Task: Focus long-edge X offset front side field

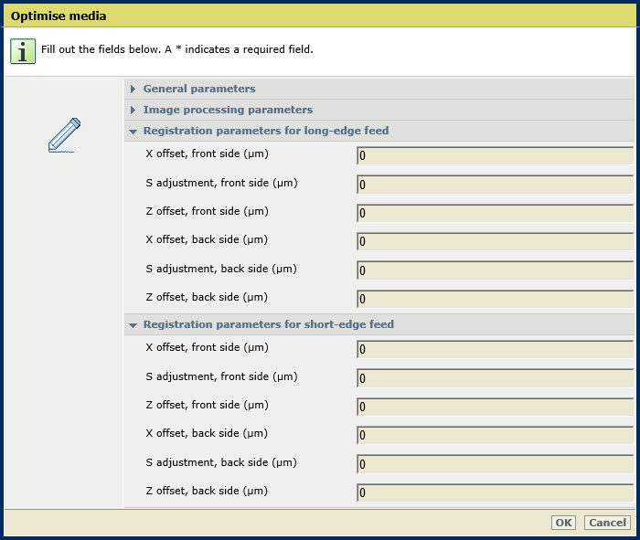Action: [x=496, y=155]
